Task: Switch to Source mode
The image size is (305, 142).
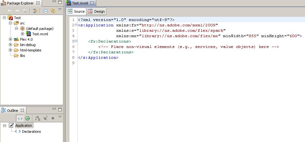Action: click(x=76, y=11)
